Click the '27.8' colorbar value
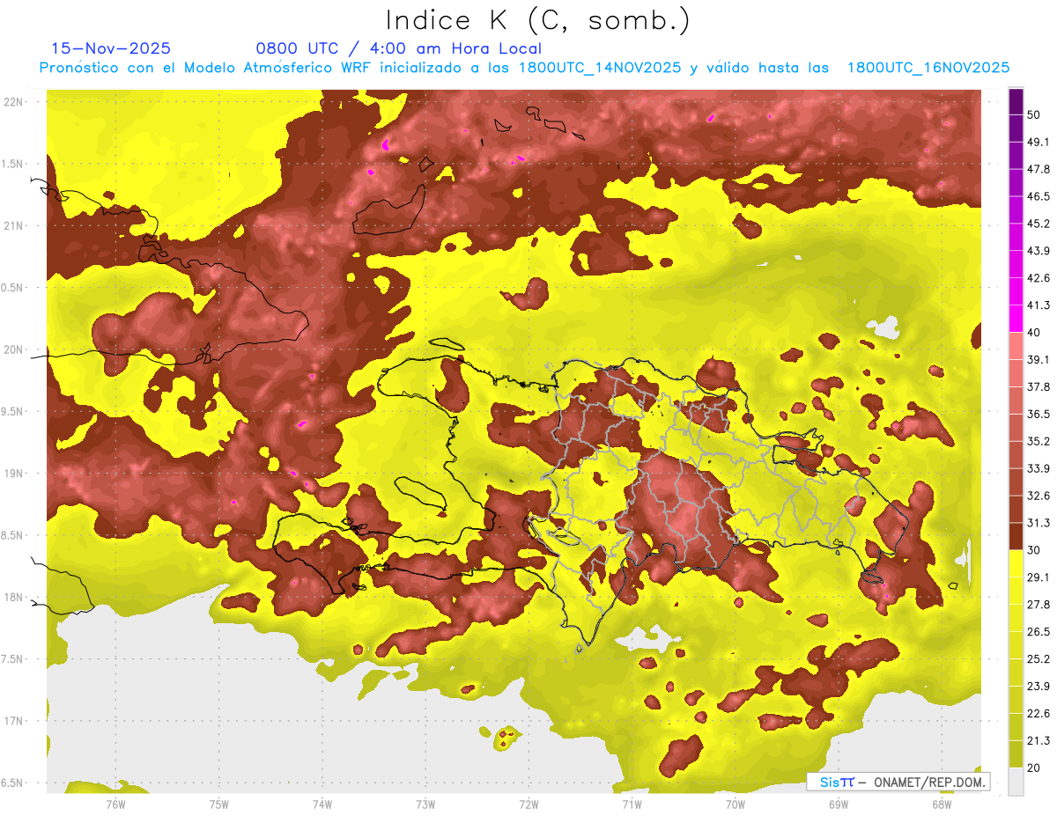This screenshot has width=1057, height=816. click(1039, 605)
